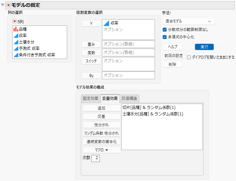Click the 連続変数の複合化 button
Image resolution: width=236 pixels, height=181 pixels.
pyautogui.click(x=101, y=141)
